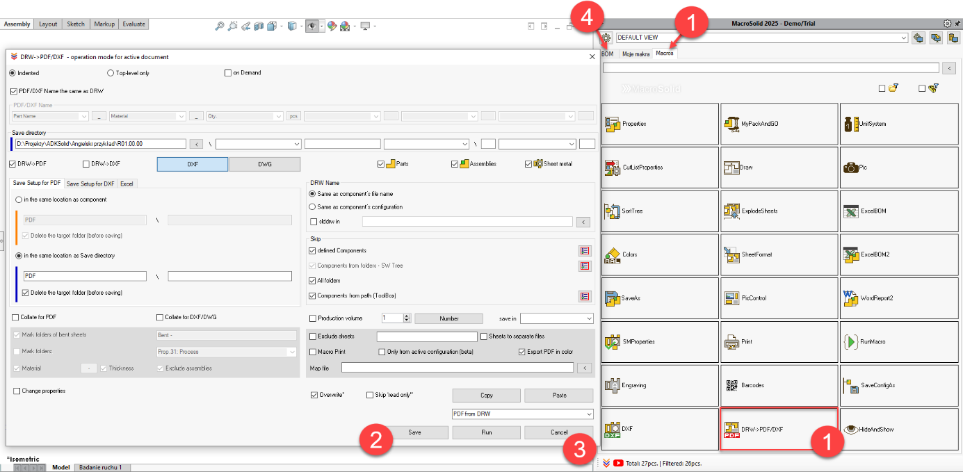Image resolution: width=963 pixels, height=472 pixels.
Task: Click the Paste button
Action: tap(559, 395)
